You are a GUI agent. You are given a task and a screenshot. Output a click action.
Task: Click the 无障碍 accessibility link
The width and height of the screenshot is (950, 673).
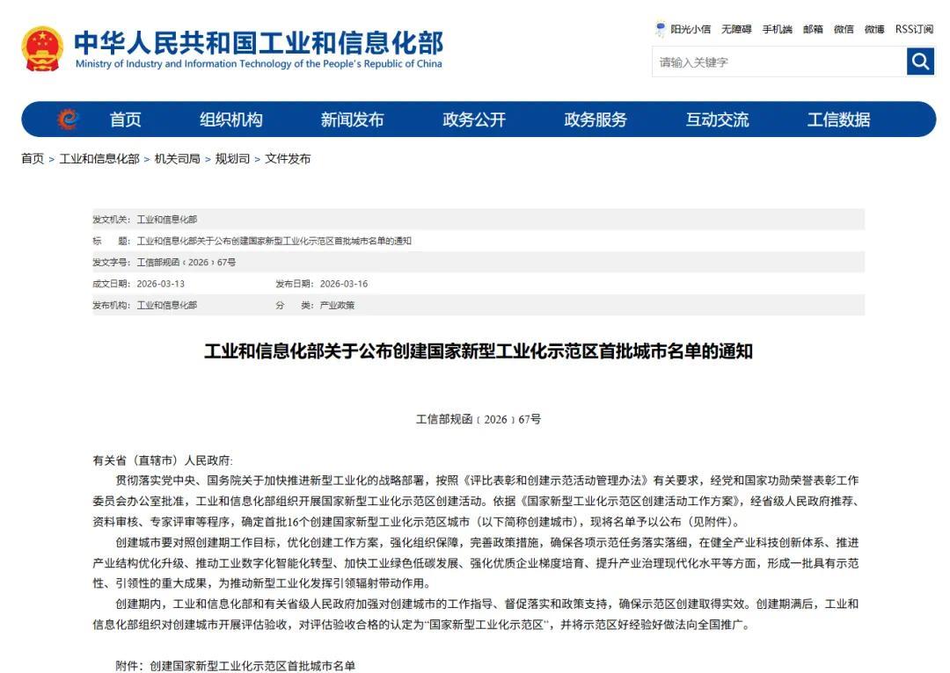[x=736, y=29]
